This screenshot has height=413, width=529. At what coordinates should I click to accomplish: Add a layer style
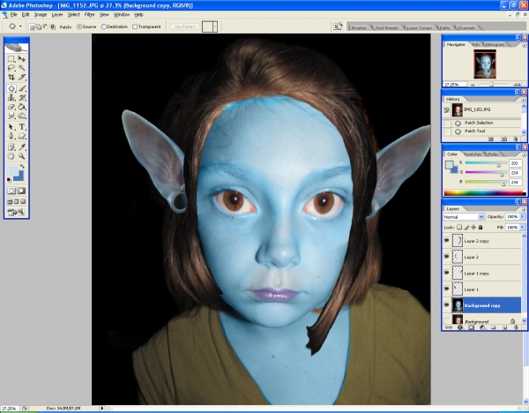(460, 327)
